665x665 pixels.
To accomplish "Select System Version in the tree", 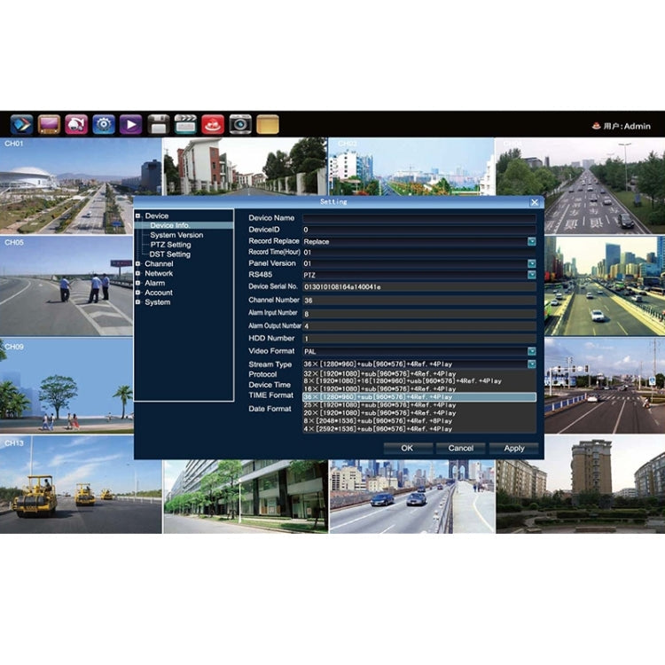I will point(176,235).
